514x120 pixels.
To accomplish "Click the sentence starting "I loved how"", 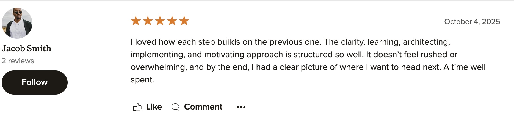I will point(225,42).
